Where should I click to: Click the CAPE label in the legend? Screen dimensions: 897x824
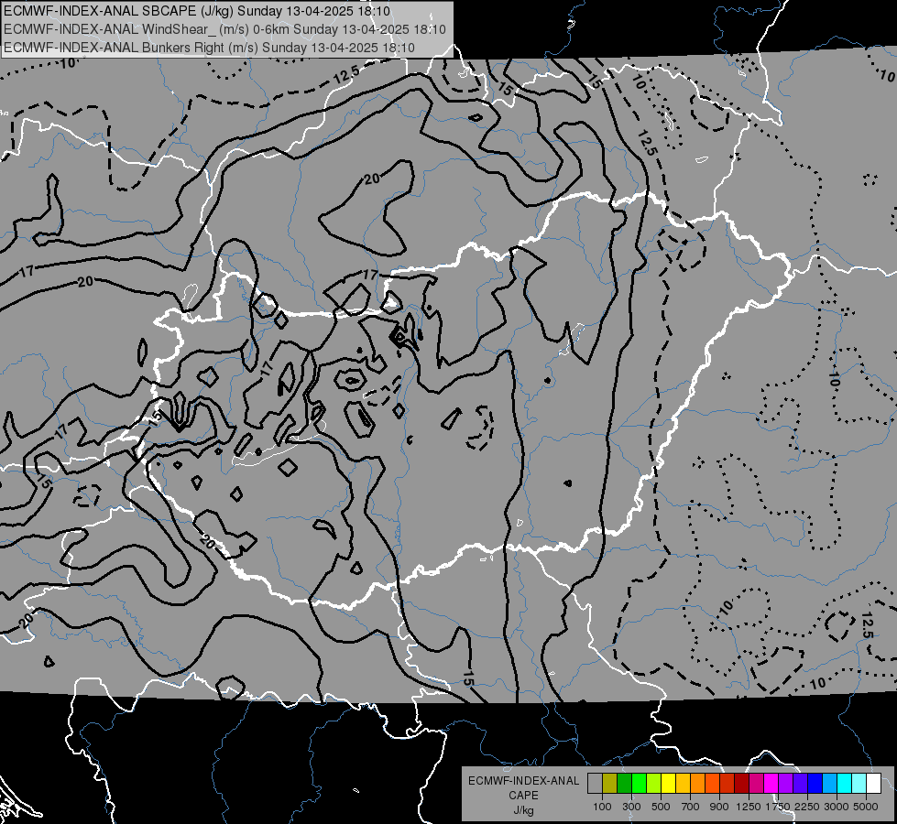(x=523, y=796)
